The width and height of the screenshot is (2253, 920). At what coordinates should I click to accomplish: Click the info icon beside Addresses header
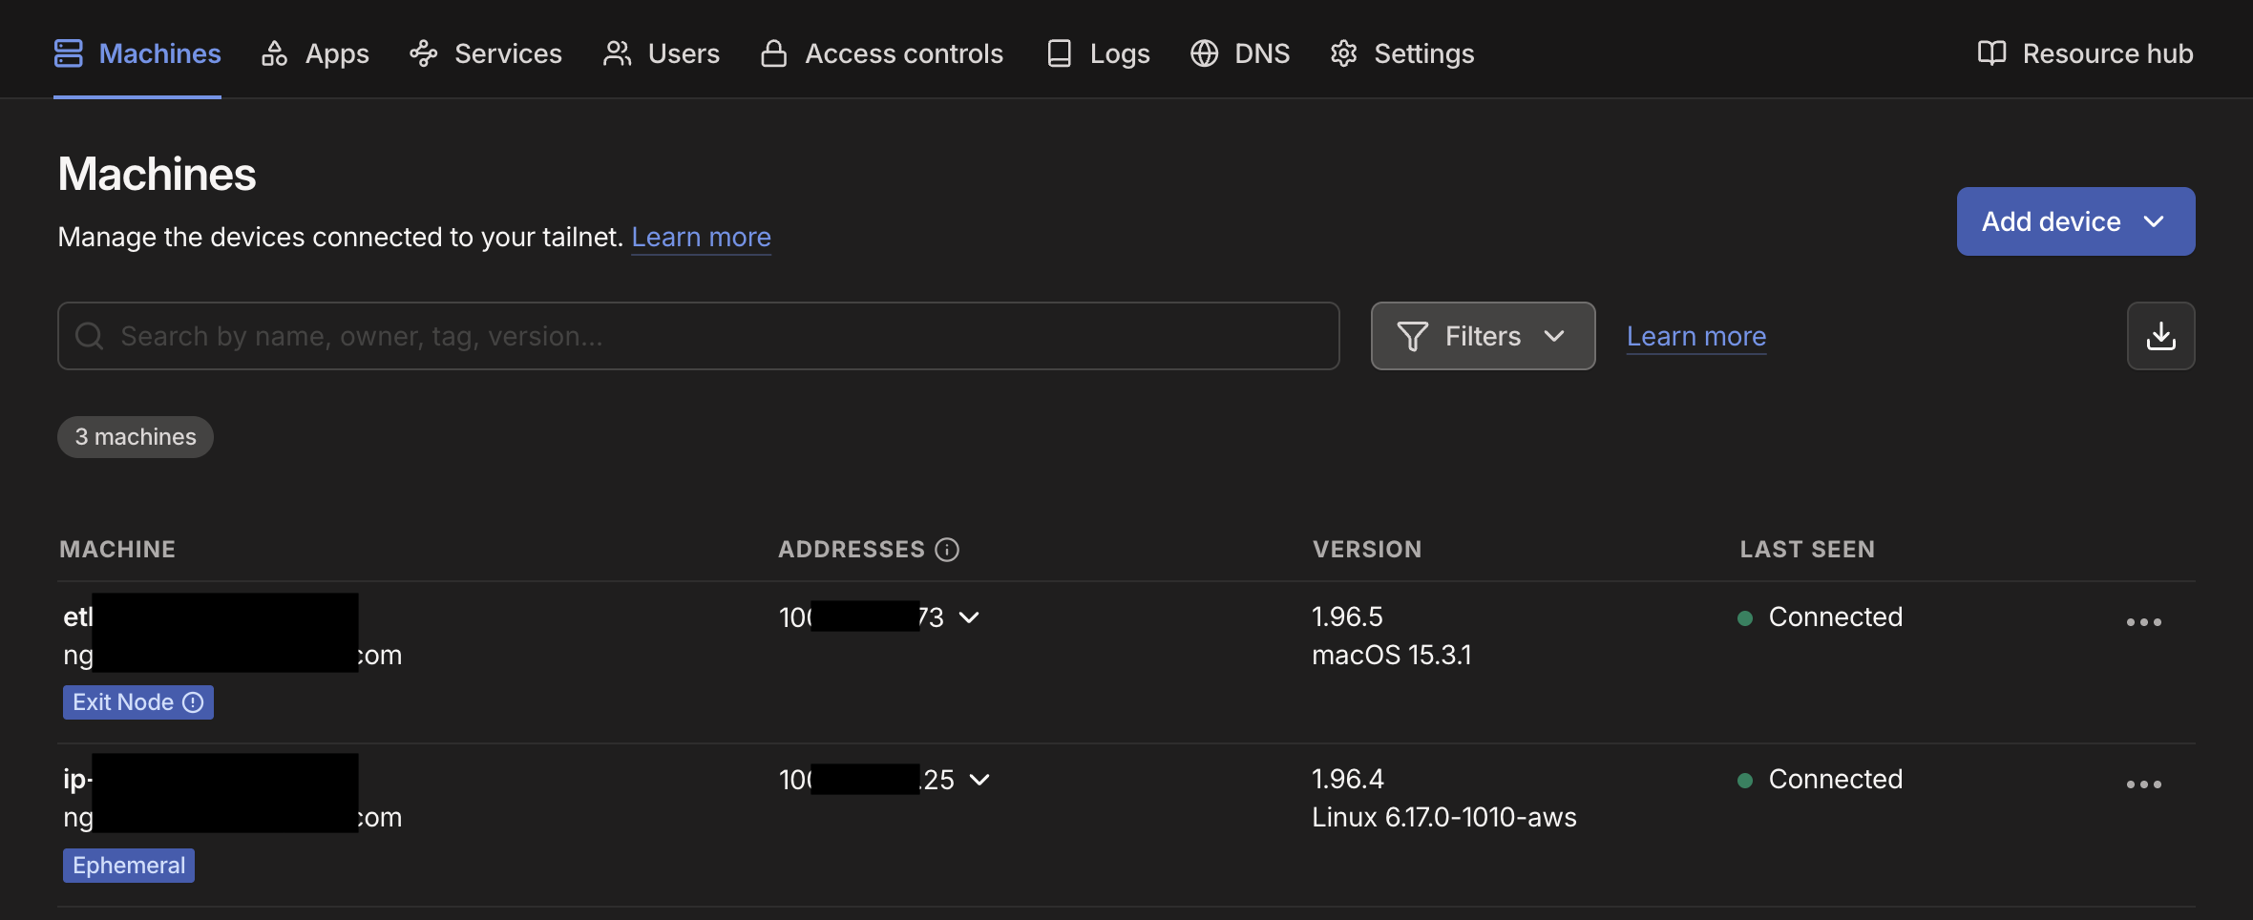tap(947, 550)
